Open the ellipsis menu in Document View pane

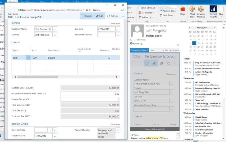coord(176,63)
